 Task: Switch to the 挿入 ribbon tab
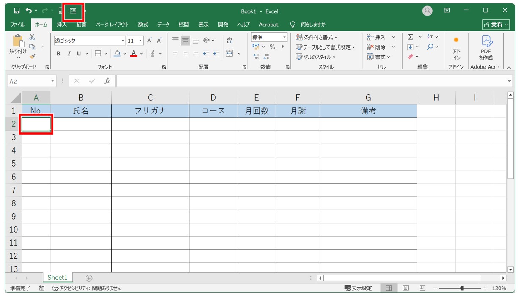coord(62,25)
